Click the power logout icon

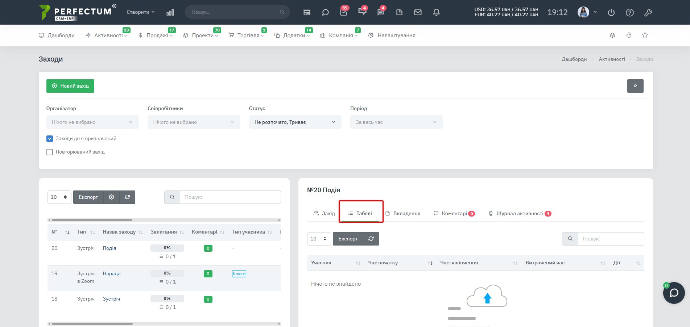(x=611, y=12)
